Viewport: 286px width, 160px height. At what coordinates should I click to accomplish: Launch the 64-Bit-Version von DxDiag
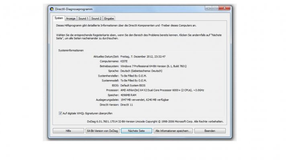(x=102, y=131)
